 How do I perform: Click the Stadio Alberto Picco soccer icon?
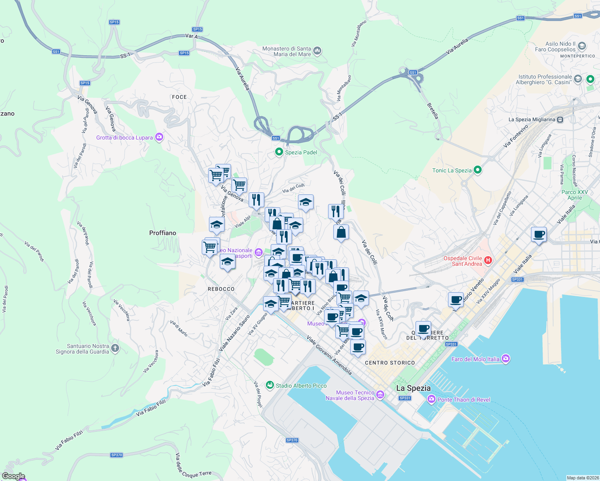click(x=271, y=385)
